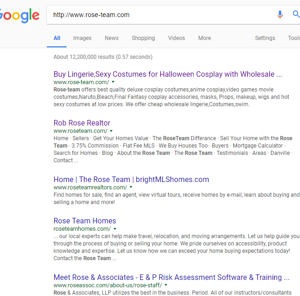This screenshot has height=296, width=300.
Task: Expand dropdown arrow next to www.roseteamrealtors.com/
Action: tap(131, 187)
